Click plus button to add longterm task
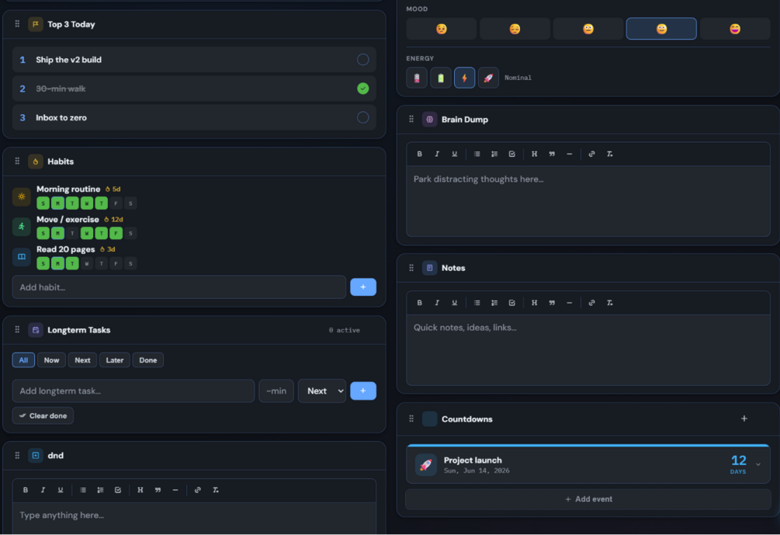The height and width of the screenshot is (535, 780). (362, 391)
